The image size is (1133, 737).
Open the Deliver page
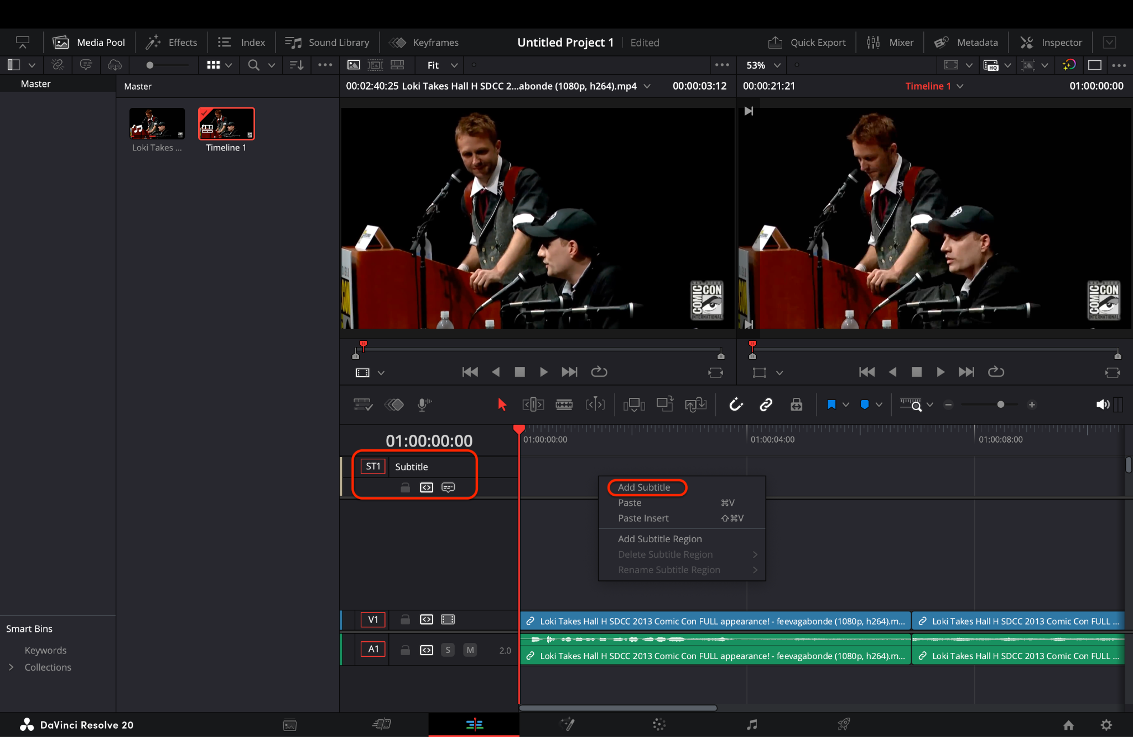pyautogui.click(x=844, y=724)
